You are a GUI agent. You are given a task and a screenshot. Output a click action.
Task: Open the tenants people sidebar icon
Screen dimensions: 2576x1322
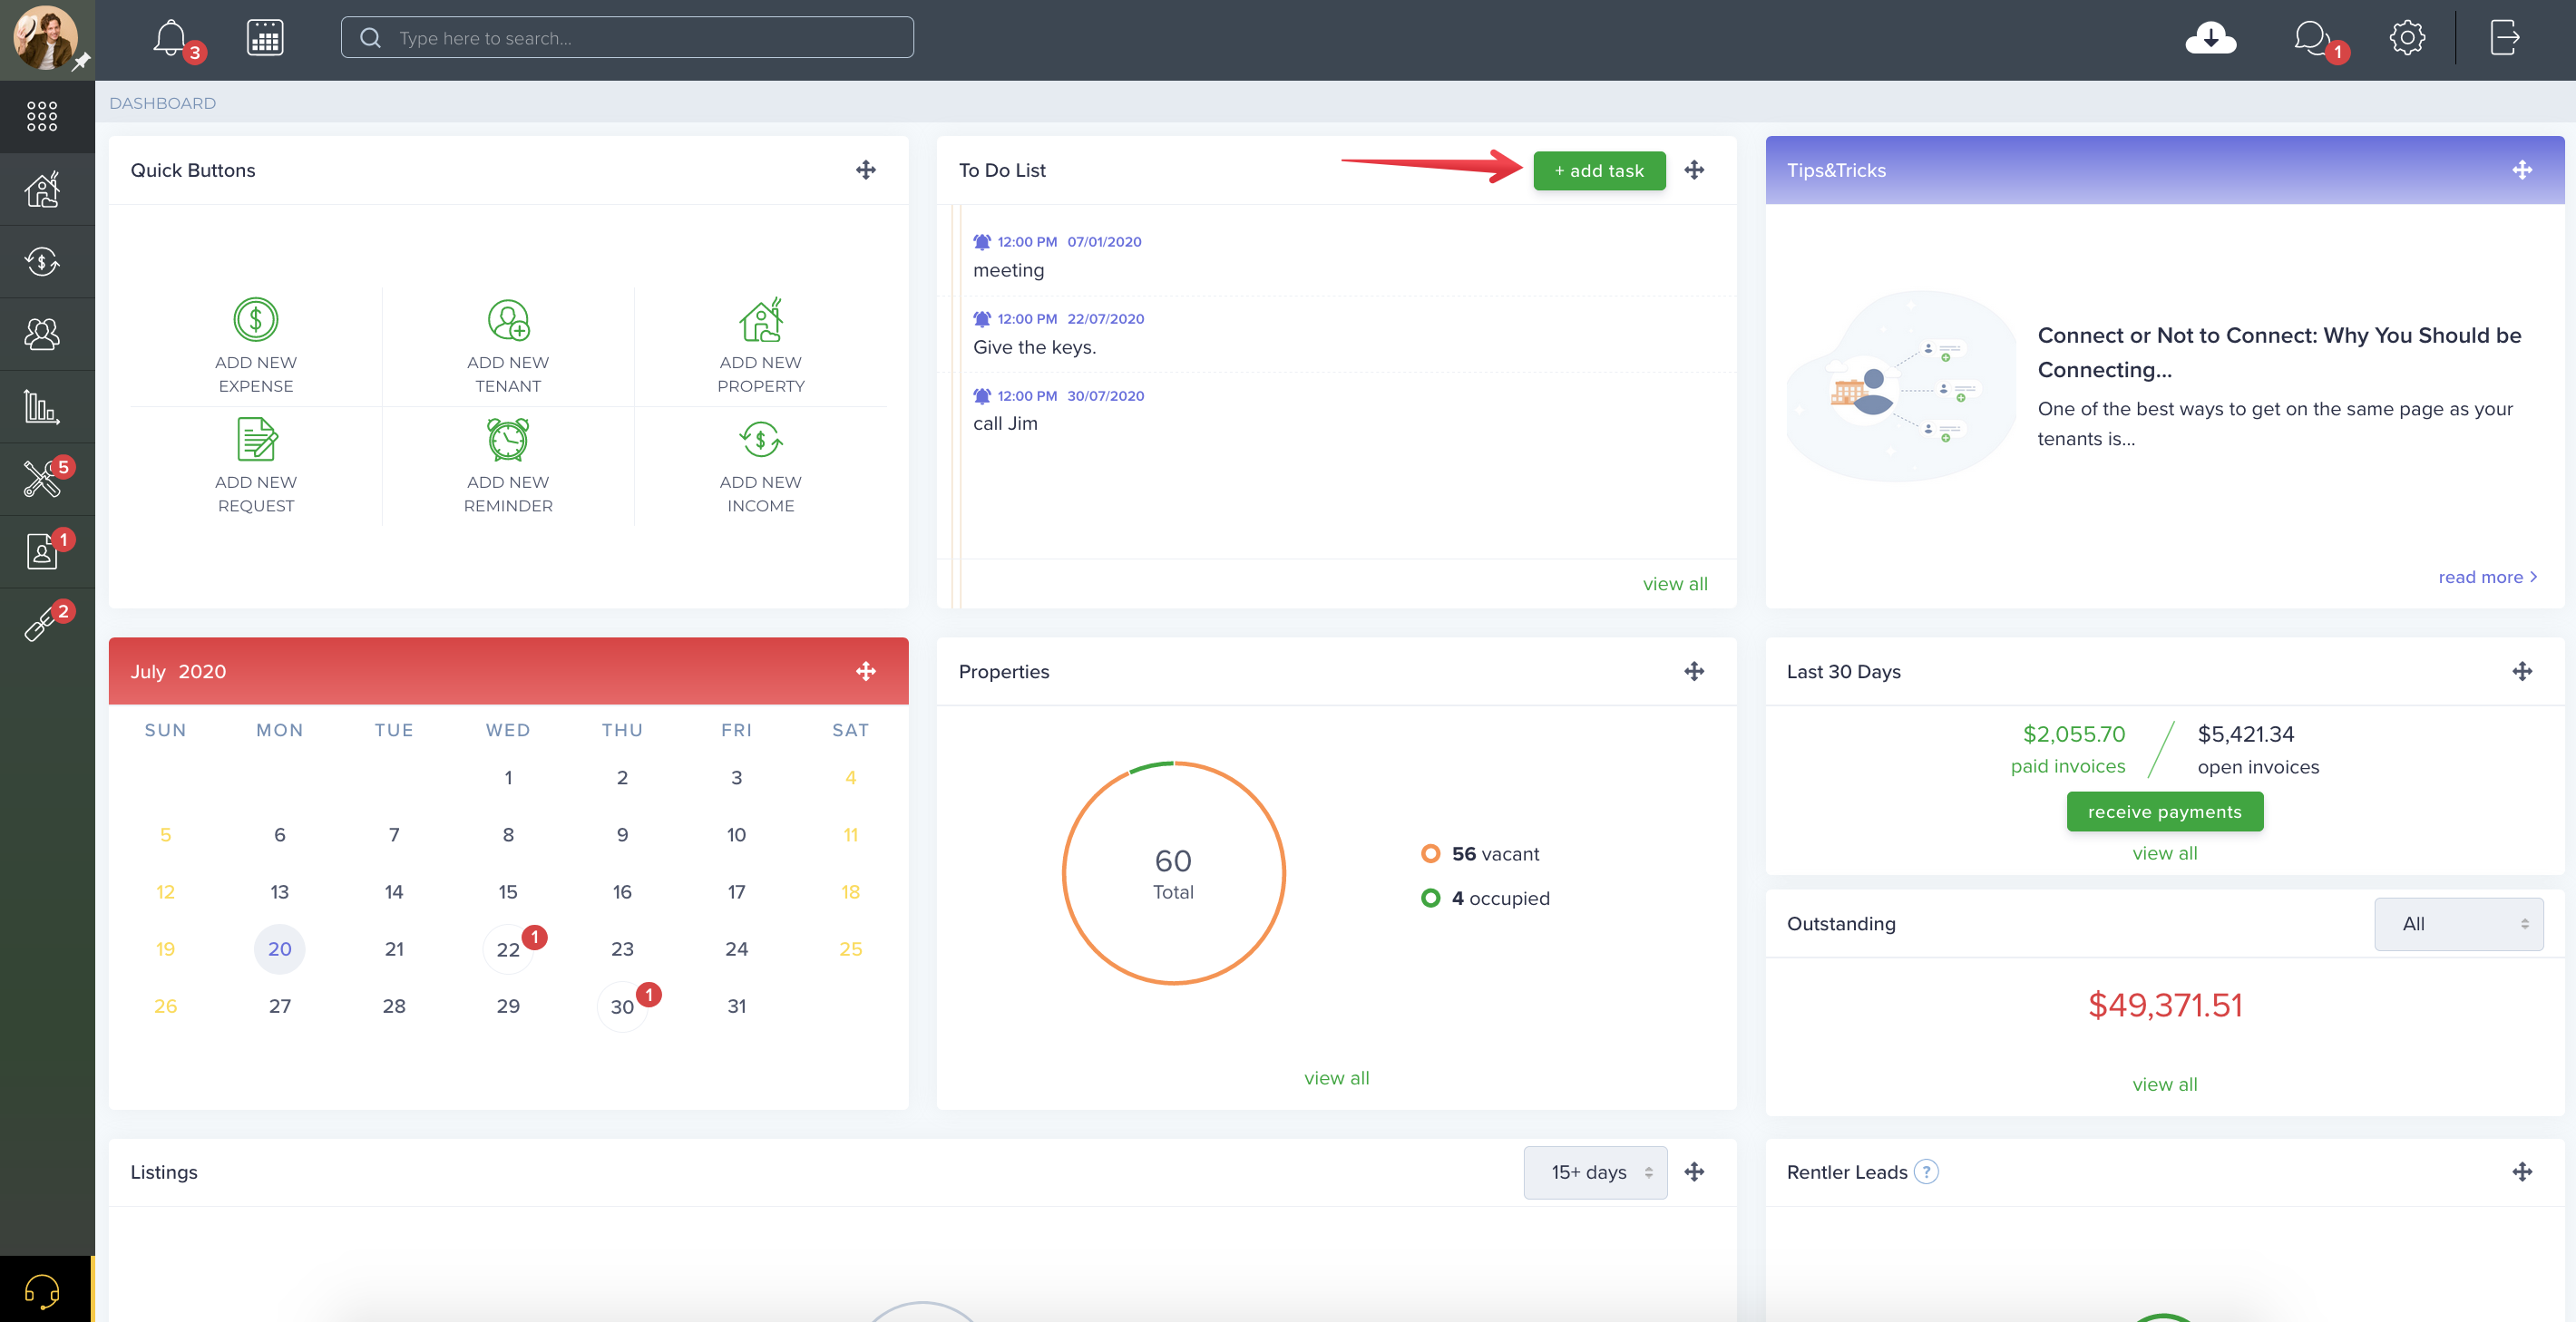pyautogui.click(x=42, y=334)
